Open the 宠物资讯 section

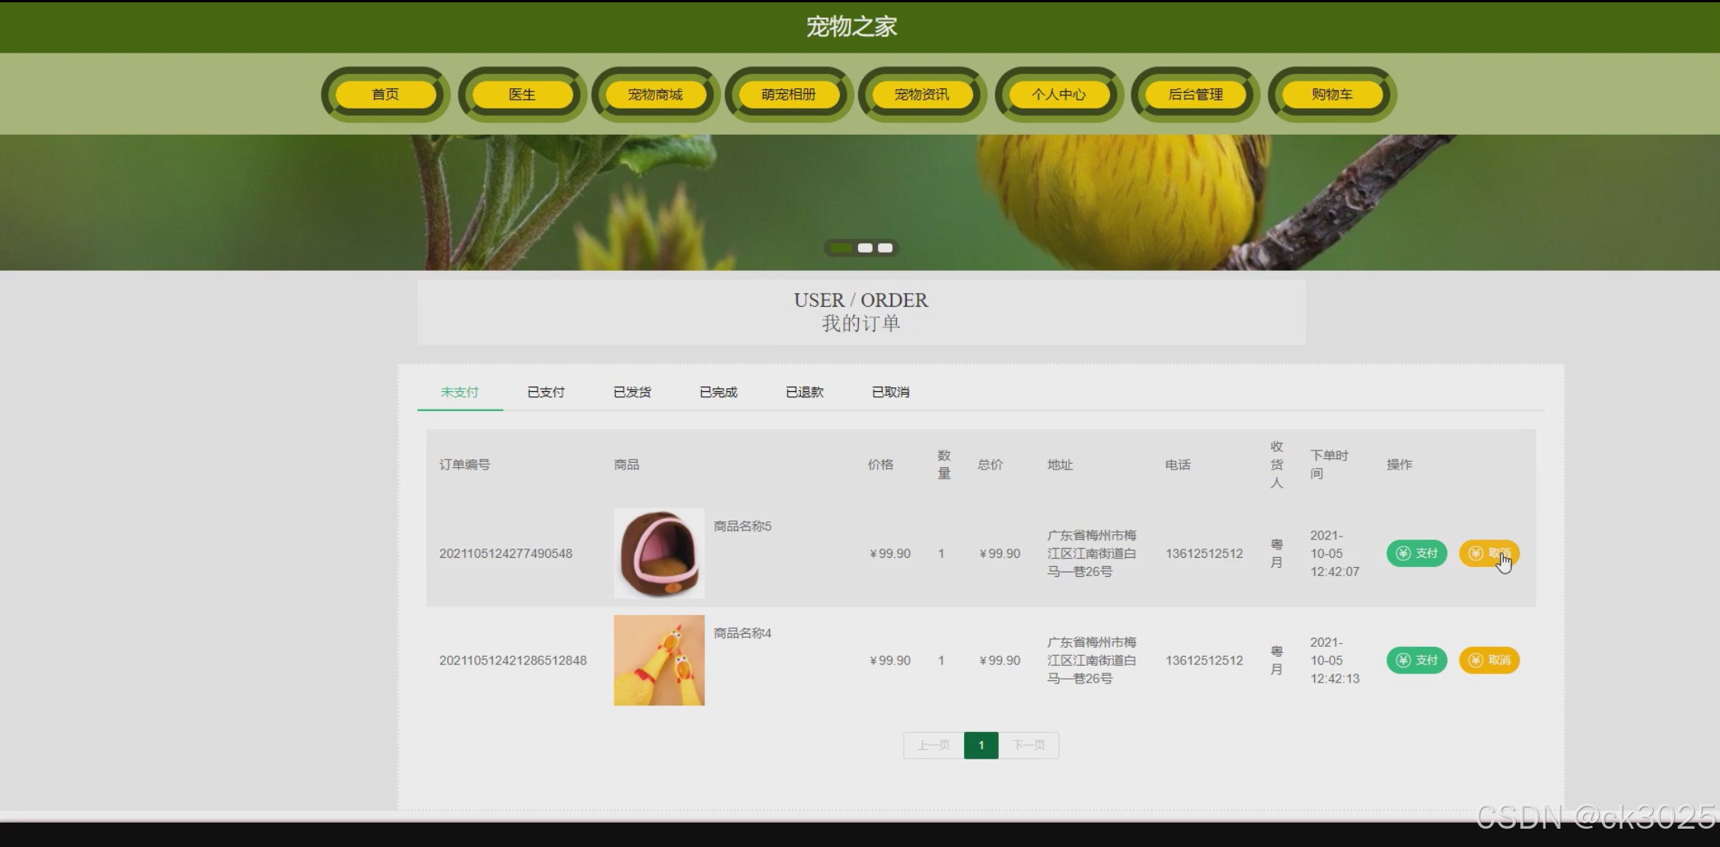point(922,94)
